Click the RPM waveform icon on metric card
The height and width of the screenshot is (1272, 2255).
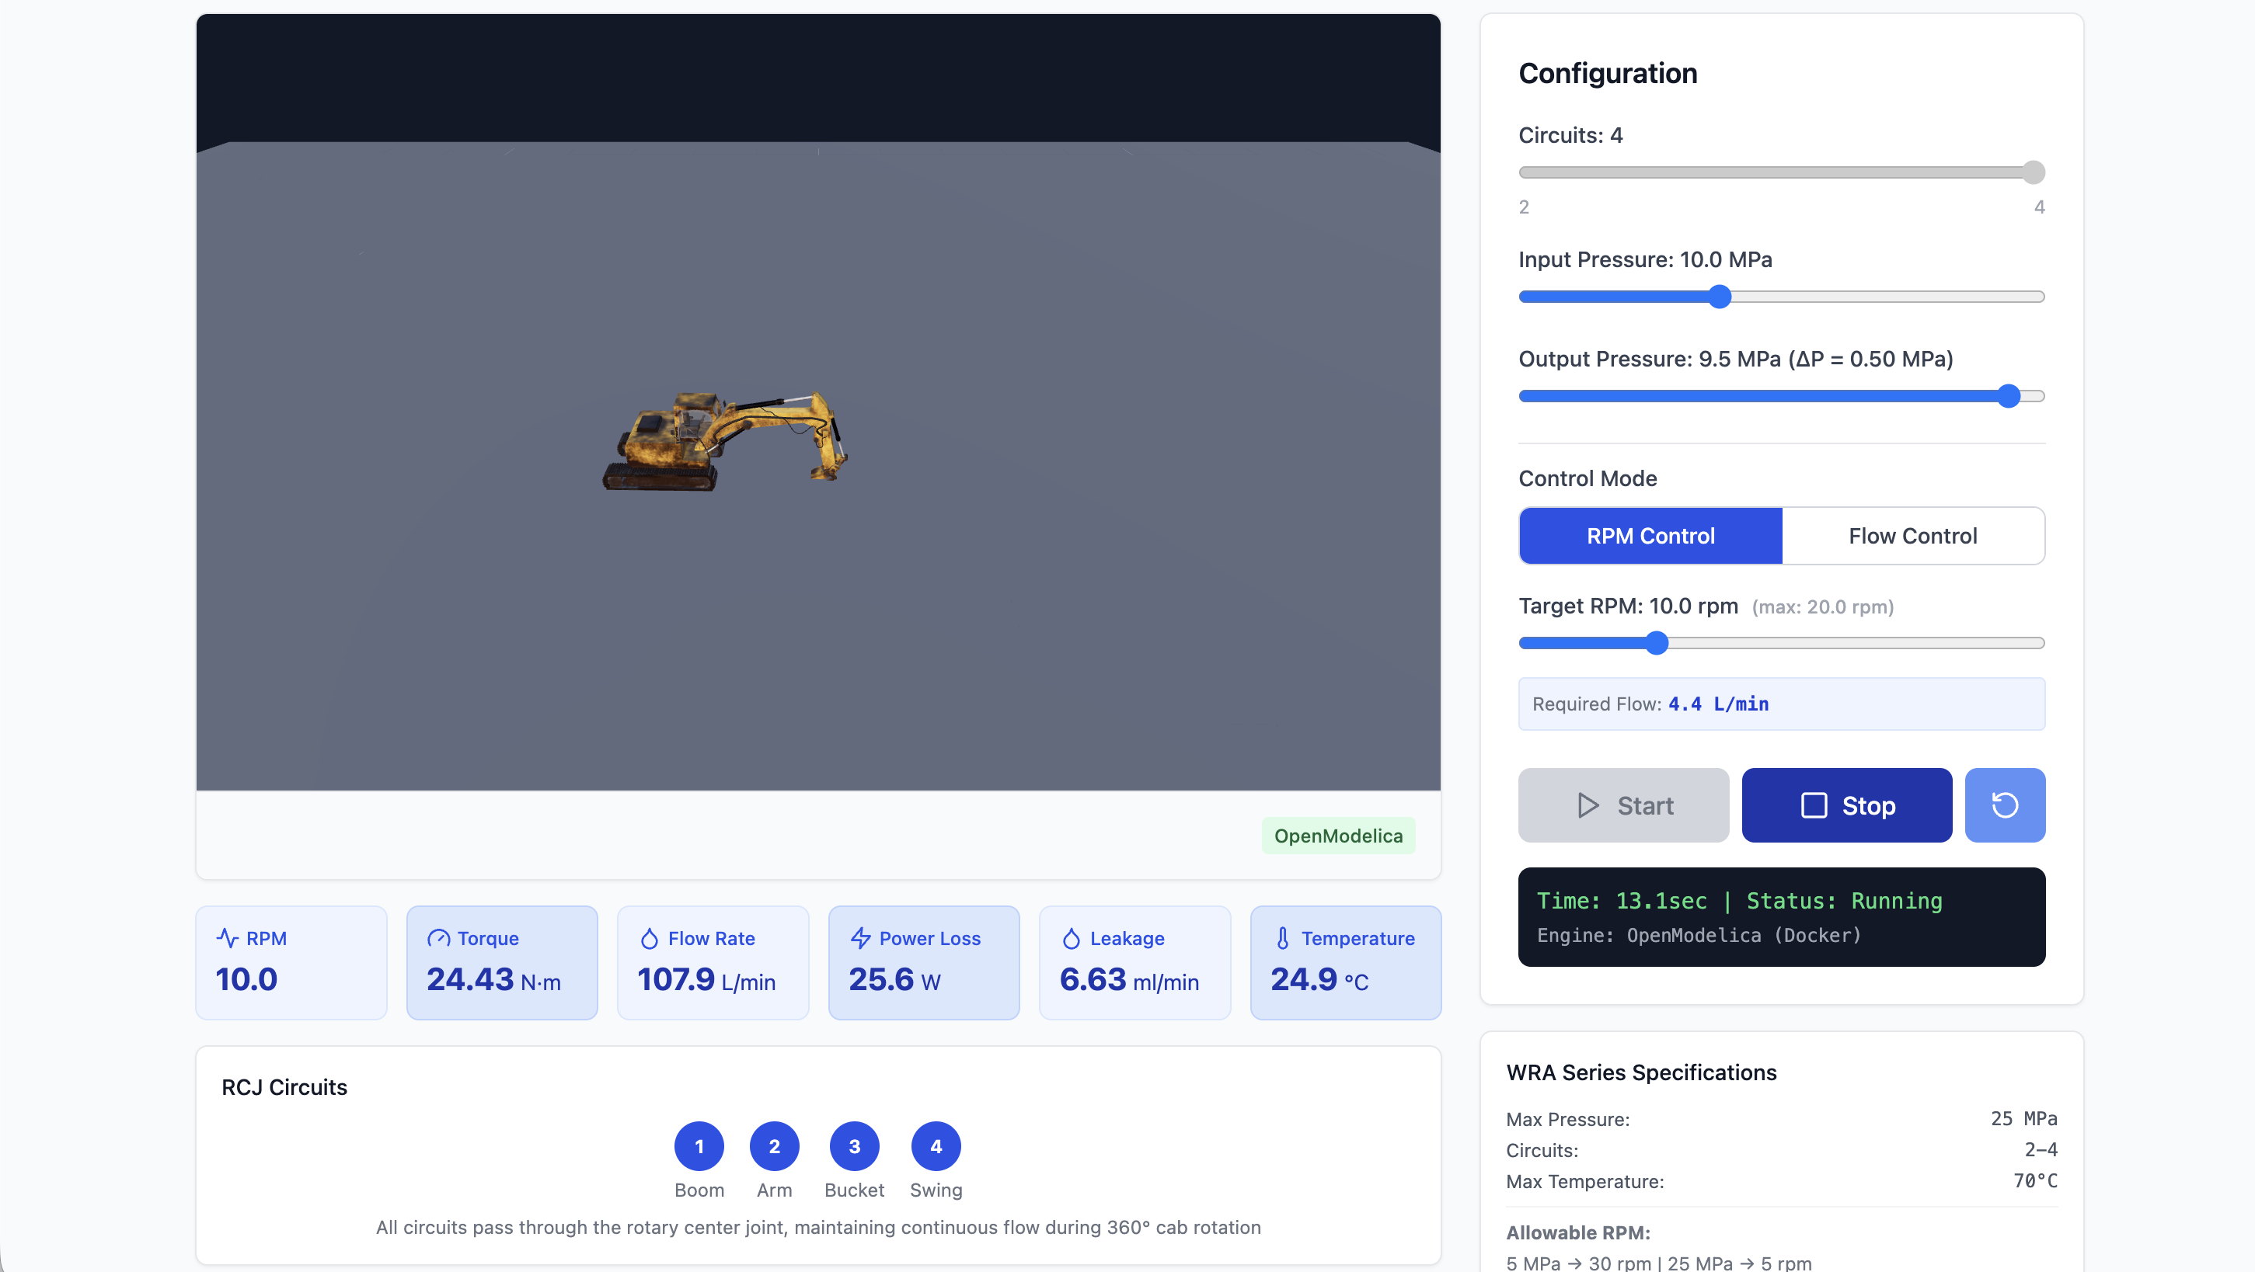[228, 937]
